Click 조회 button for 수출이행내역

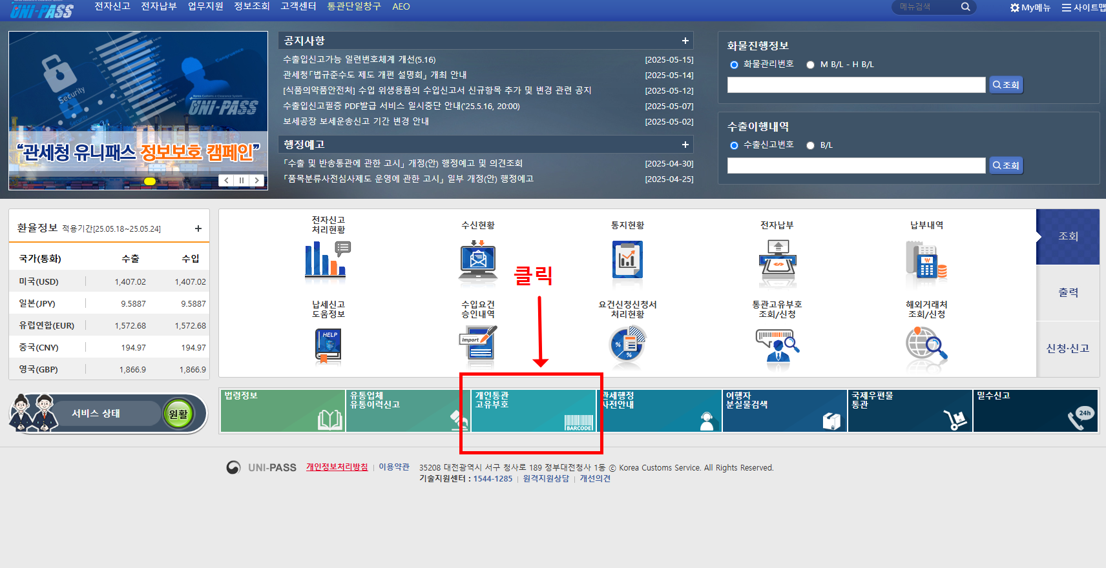tap(1006, 166)
